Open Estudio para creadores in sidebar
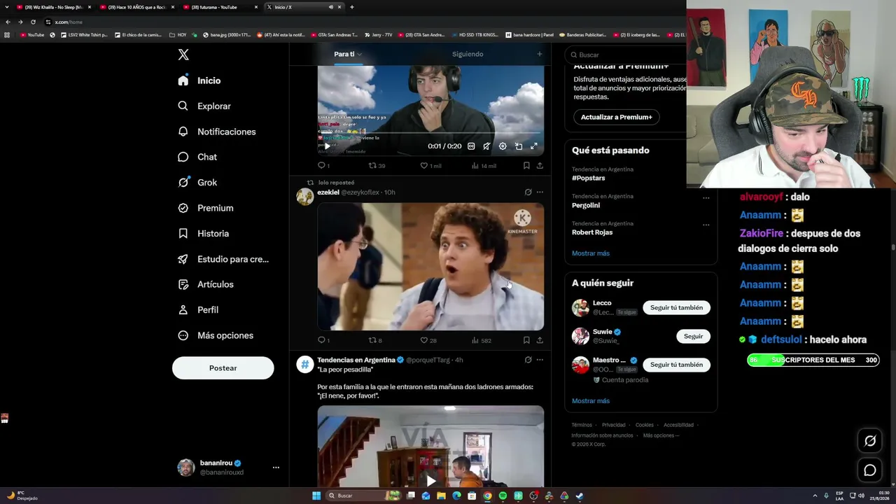Viewport: 896px width, 504px height. coord(223,259)
